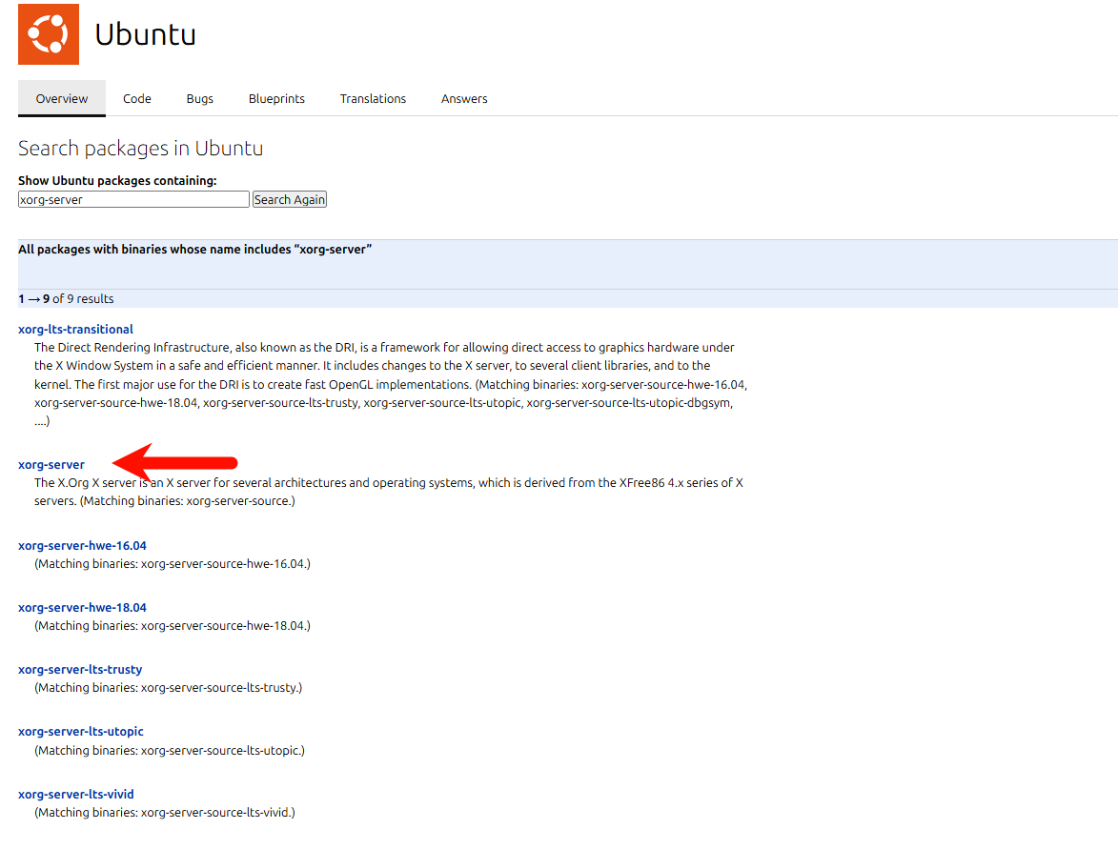This screenshot has width=1118, height=849.
Task: Open the xorg-server-lts-vivid package link
Action: [75, 794]
